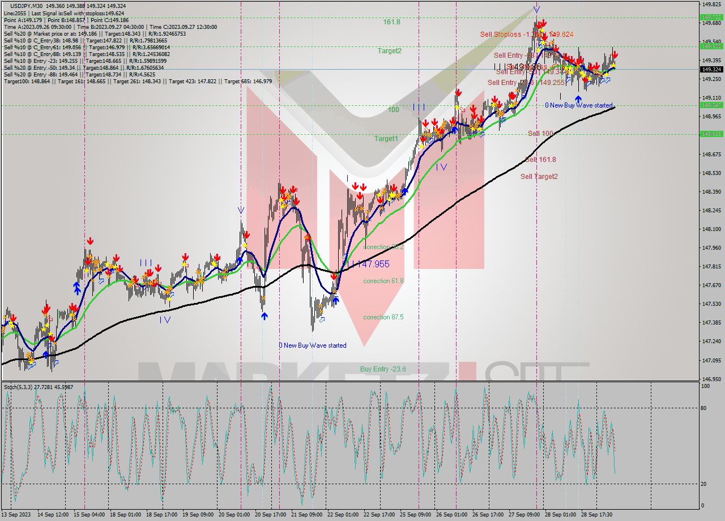Click the 'Sell Entry -23.6 | 149.255' label
This screenshot has height=521, width=725.
click(x=526, y=82)
